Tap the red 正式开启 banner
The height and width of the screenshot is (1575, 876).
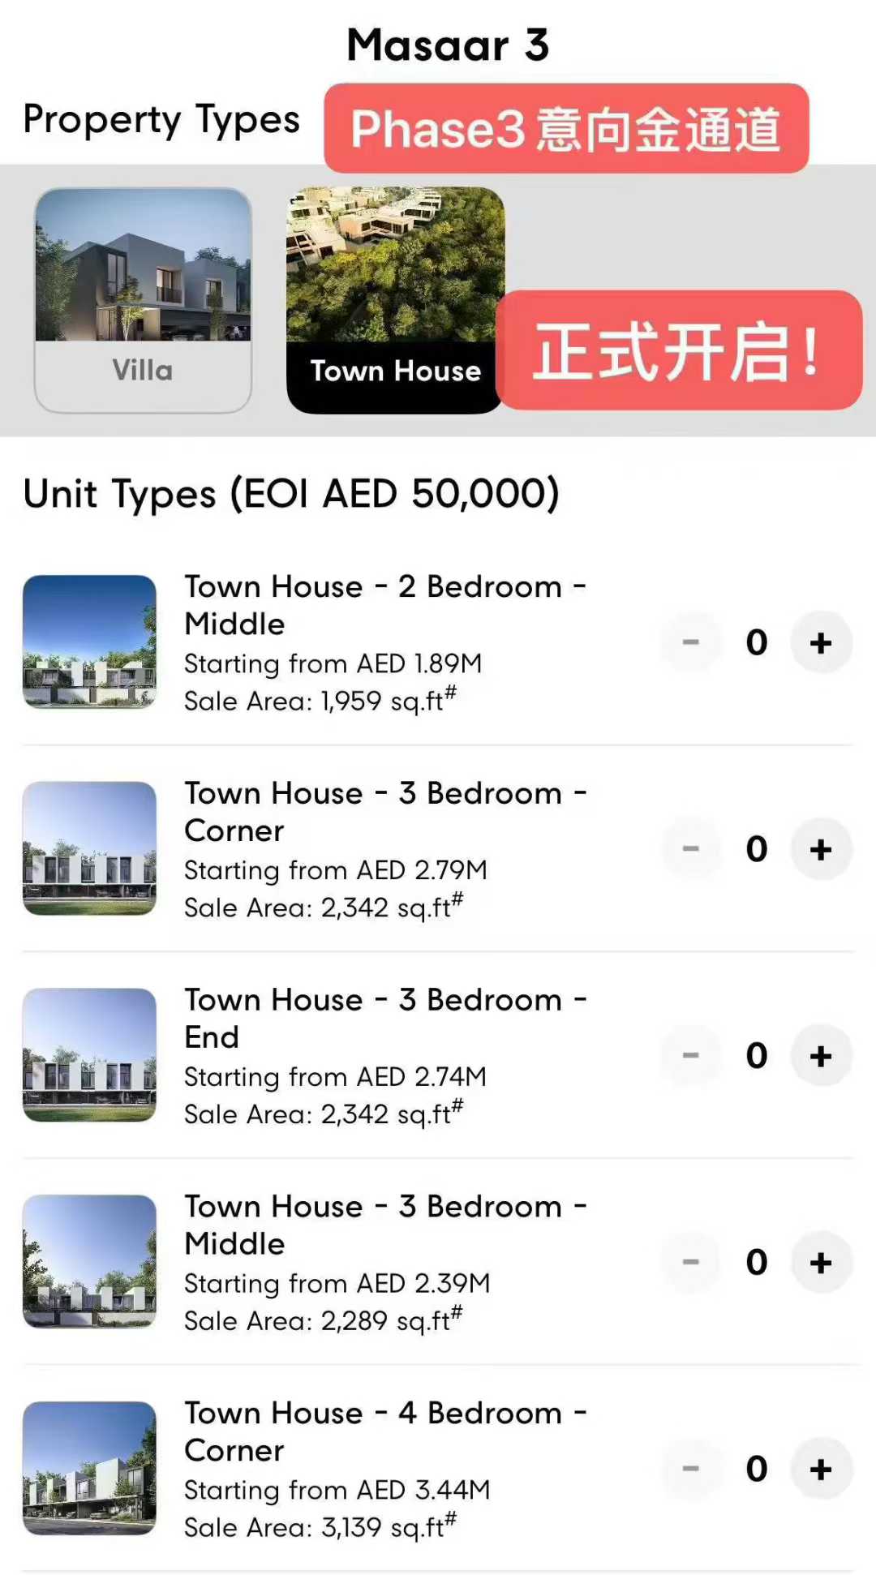click(x=678, y=350)
